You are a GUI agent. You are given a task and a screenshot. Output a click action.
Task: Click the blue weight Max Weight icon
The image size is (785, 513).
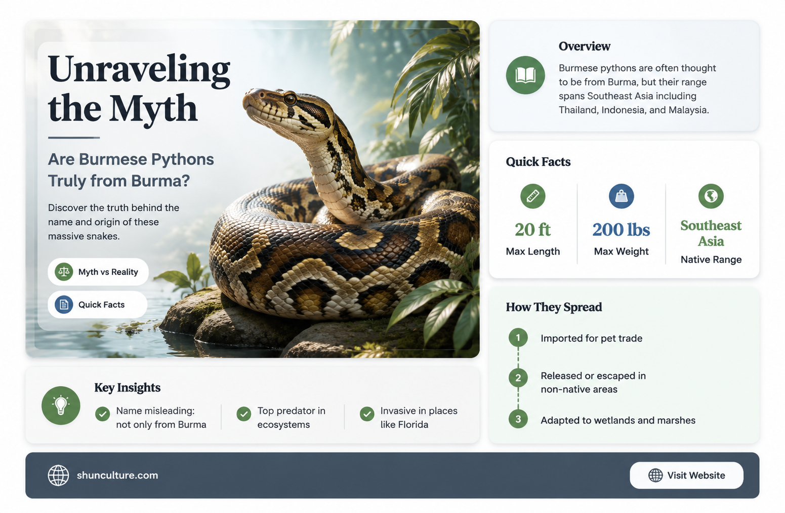621,196
